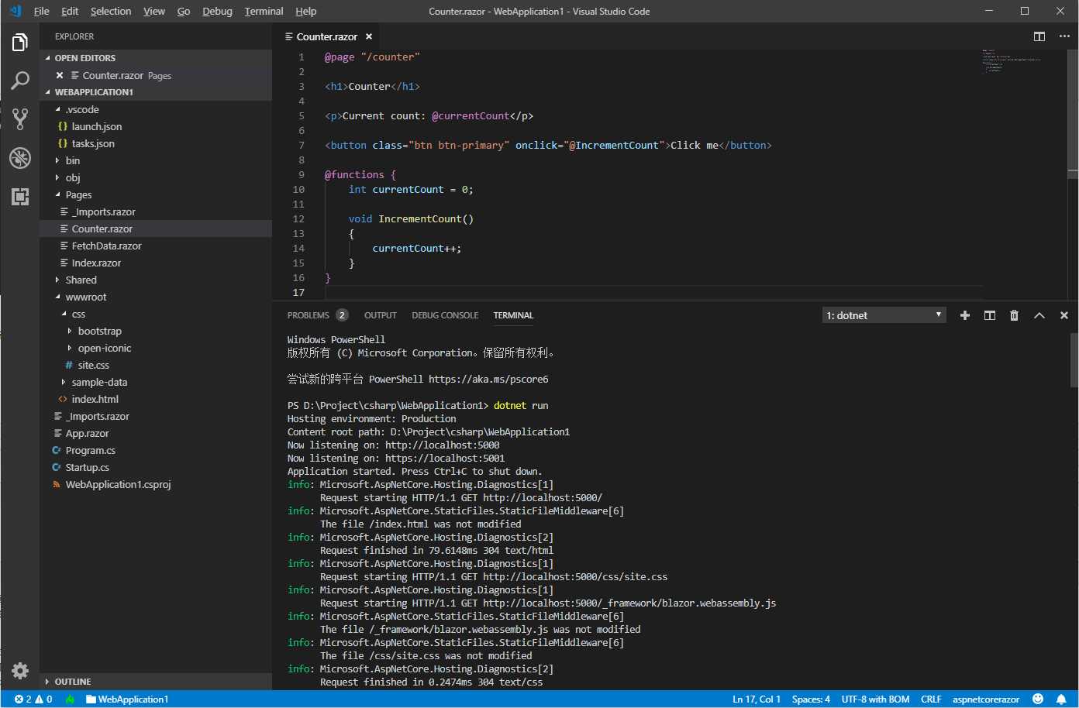Open index.html file
Viewport: 1079px width, 708px height.
[x=156, y=399]
